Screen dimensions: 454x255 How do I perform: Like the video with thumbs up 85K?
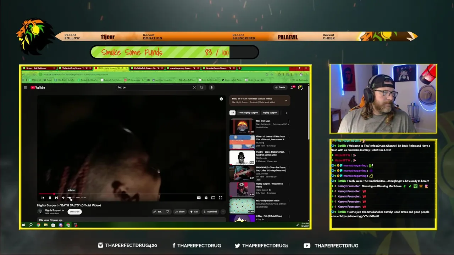tap(158, 211)
